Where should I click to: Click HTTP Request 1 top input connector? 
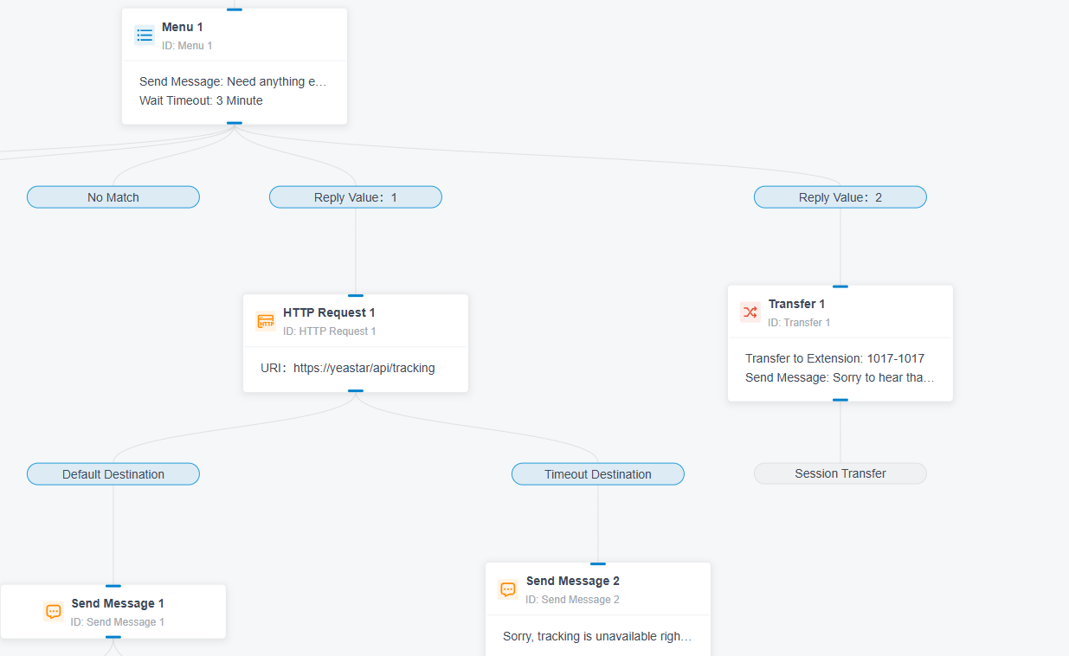coord(356,295)
